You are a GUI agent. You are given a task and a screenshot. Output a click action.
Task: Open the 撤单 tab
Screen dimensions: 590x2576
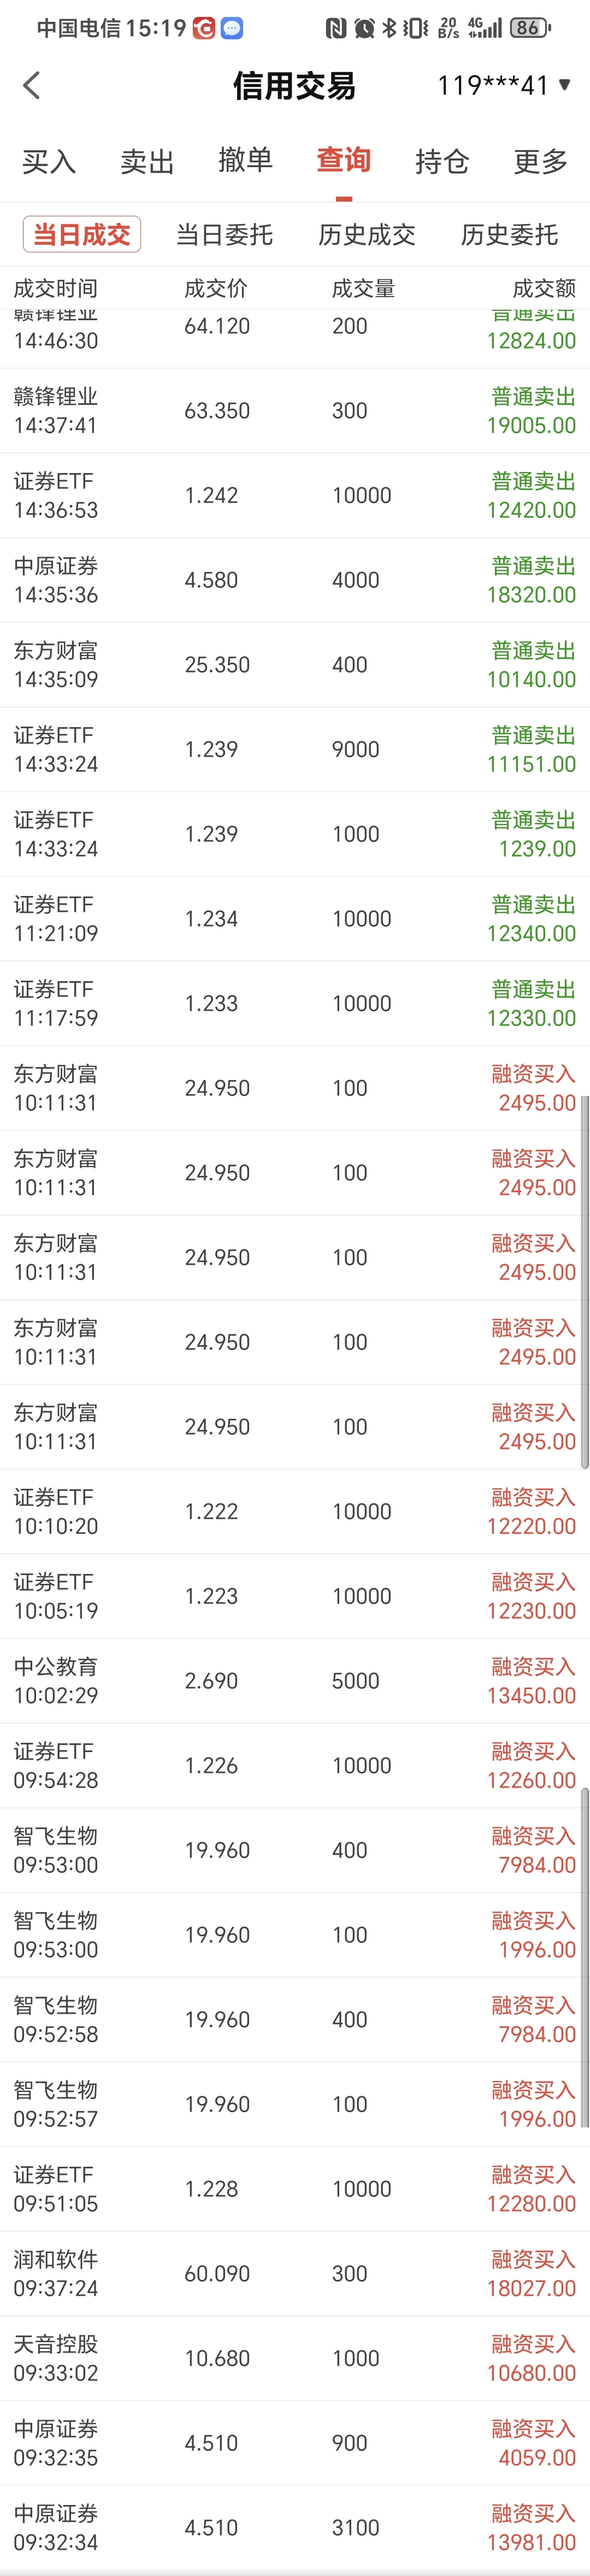(x=245, y=160)
